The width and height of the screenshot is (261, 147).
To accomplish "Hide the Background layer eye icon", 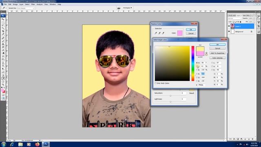I will (229, 31).
